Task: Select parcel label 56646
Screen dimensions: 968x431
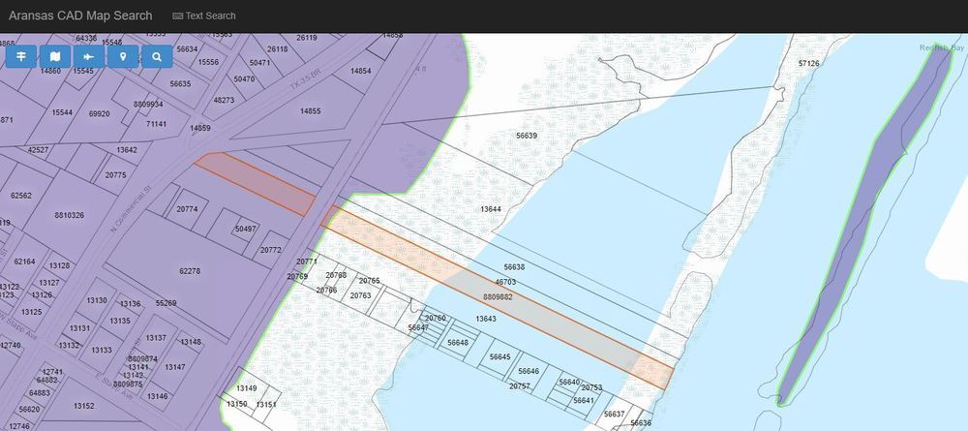Action: tap(529, 371)
